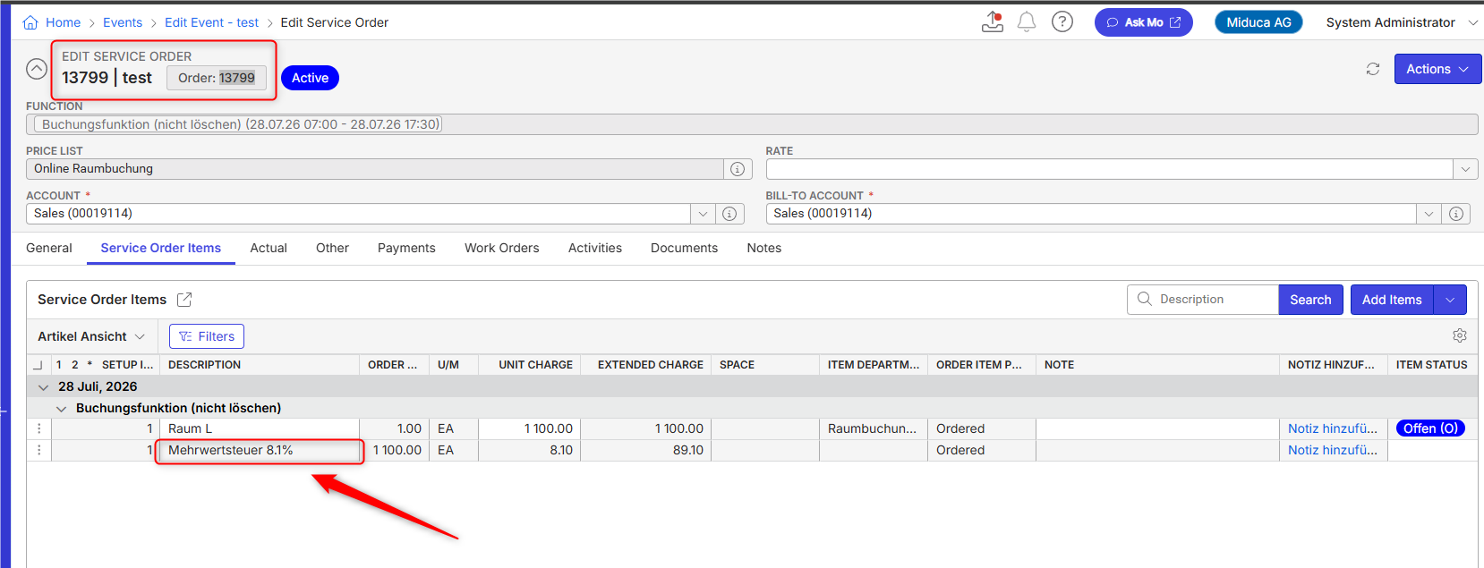
Task: Select the Service Order Items tab
Action: coord(161,248)
